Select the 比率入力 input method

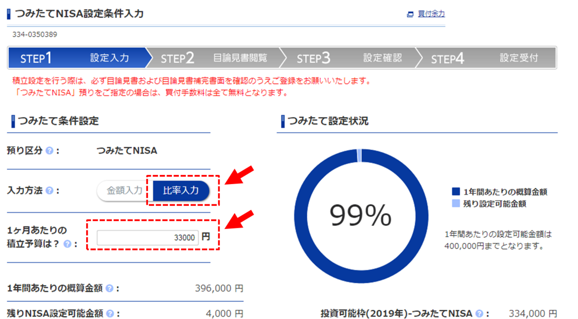click(181, 191)
